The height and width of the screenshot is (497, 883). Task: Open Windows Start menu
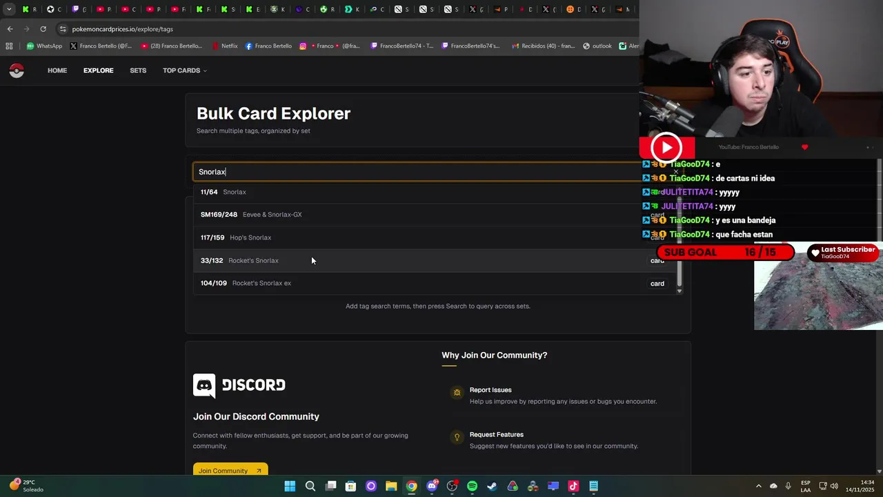tap(290, 486)
